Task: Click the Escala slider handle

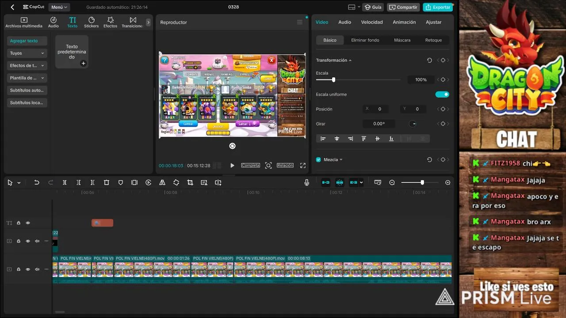Action: point(333,80)
